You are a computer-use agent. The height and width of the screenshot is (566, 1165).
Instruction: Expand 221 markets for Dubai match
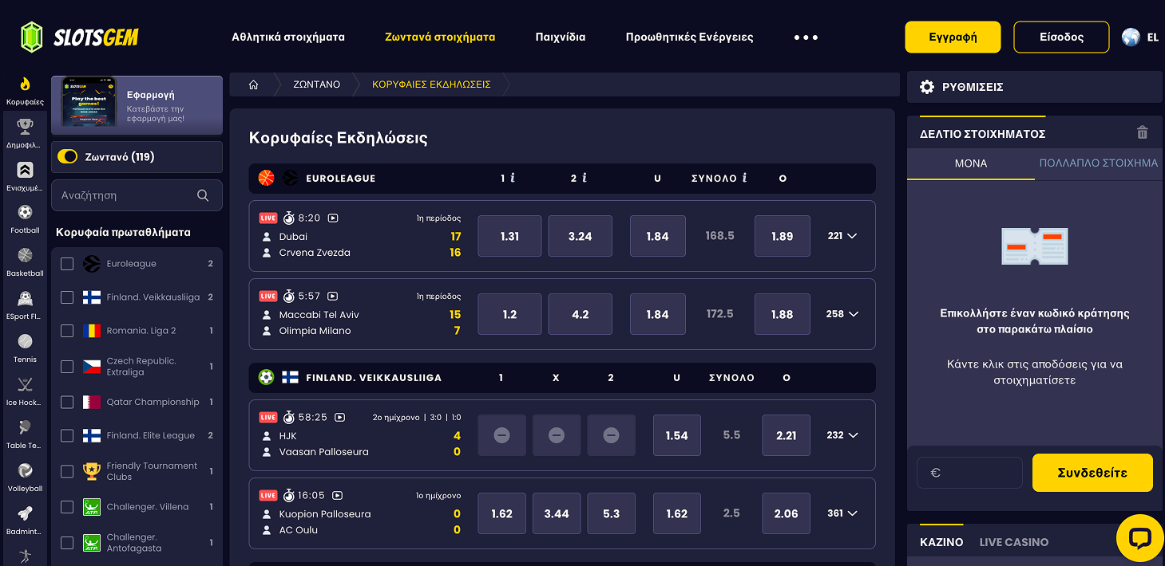coord(842,236)
